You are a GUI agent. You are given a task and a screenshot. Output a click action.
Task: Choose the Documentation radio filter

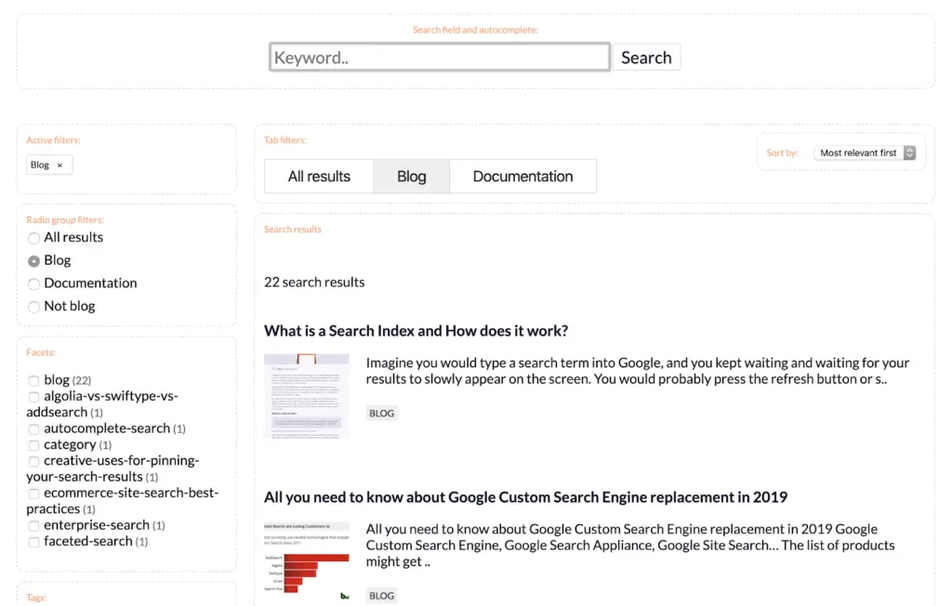pyautogui.click(x=34, y=284)
